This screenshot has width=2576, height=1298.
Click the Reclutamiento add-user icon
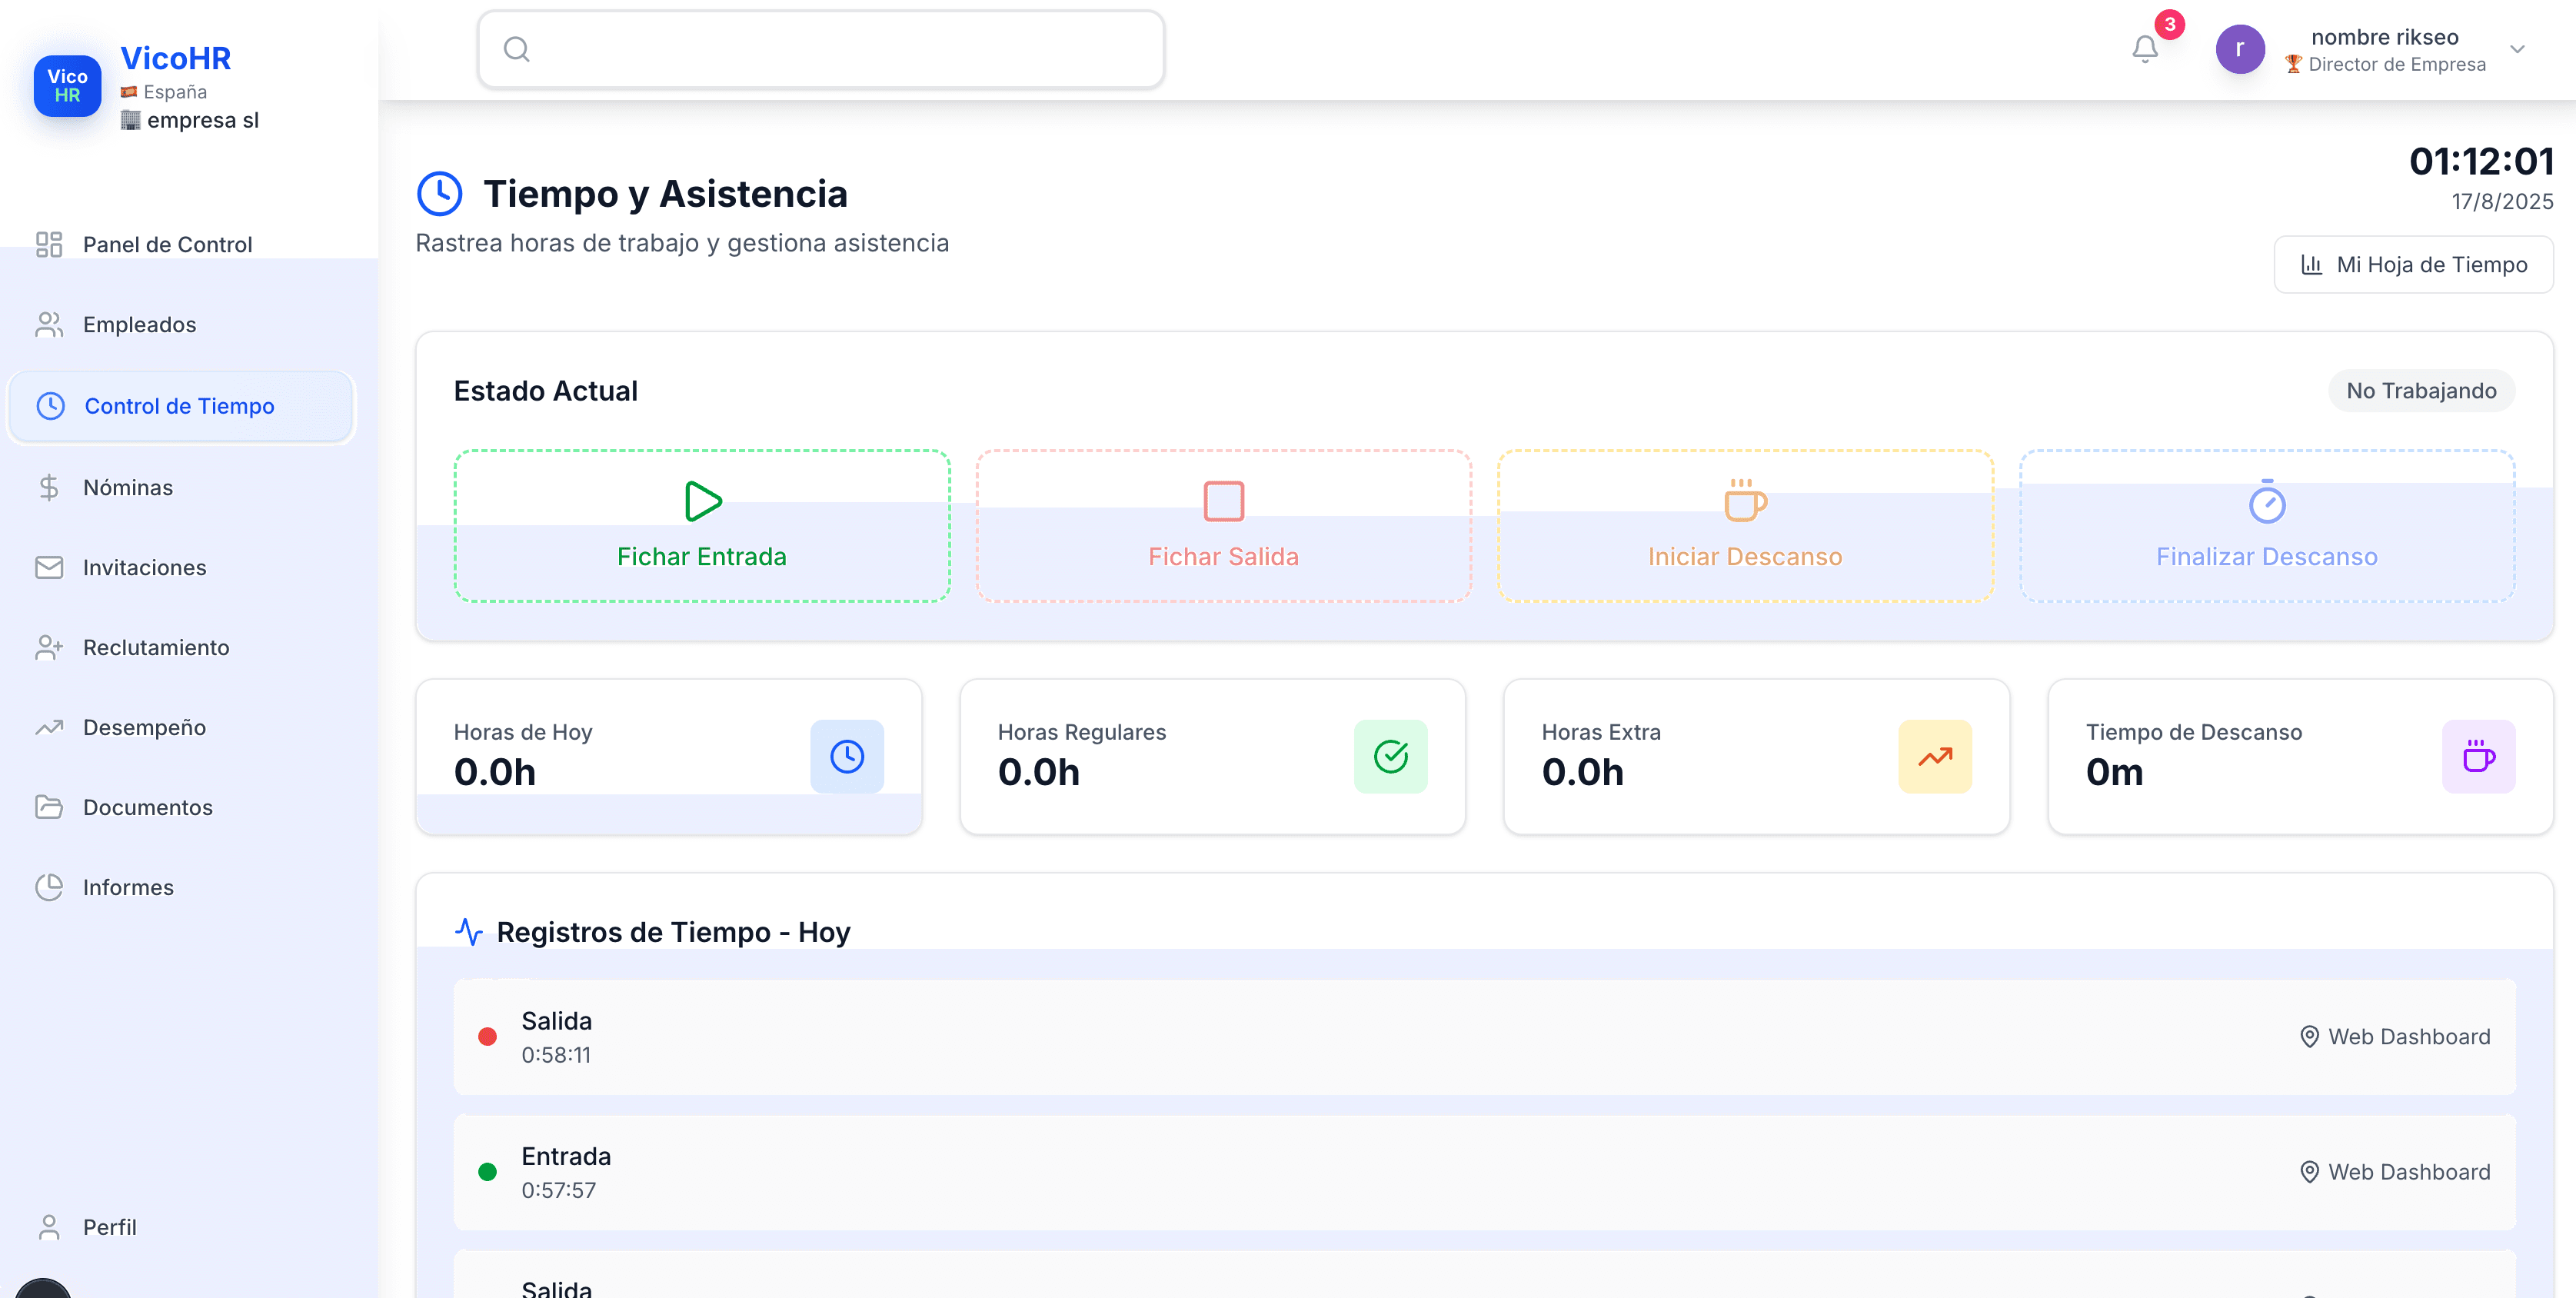pos(49,647)
